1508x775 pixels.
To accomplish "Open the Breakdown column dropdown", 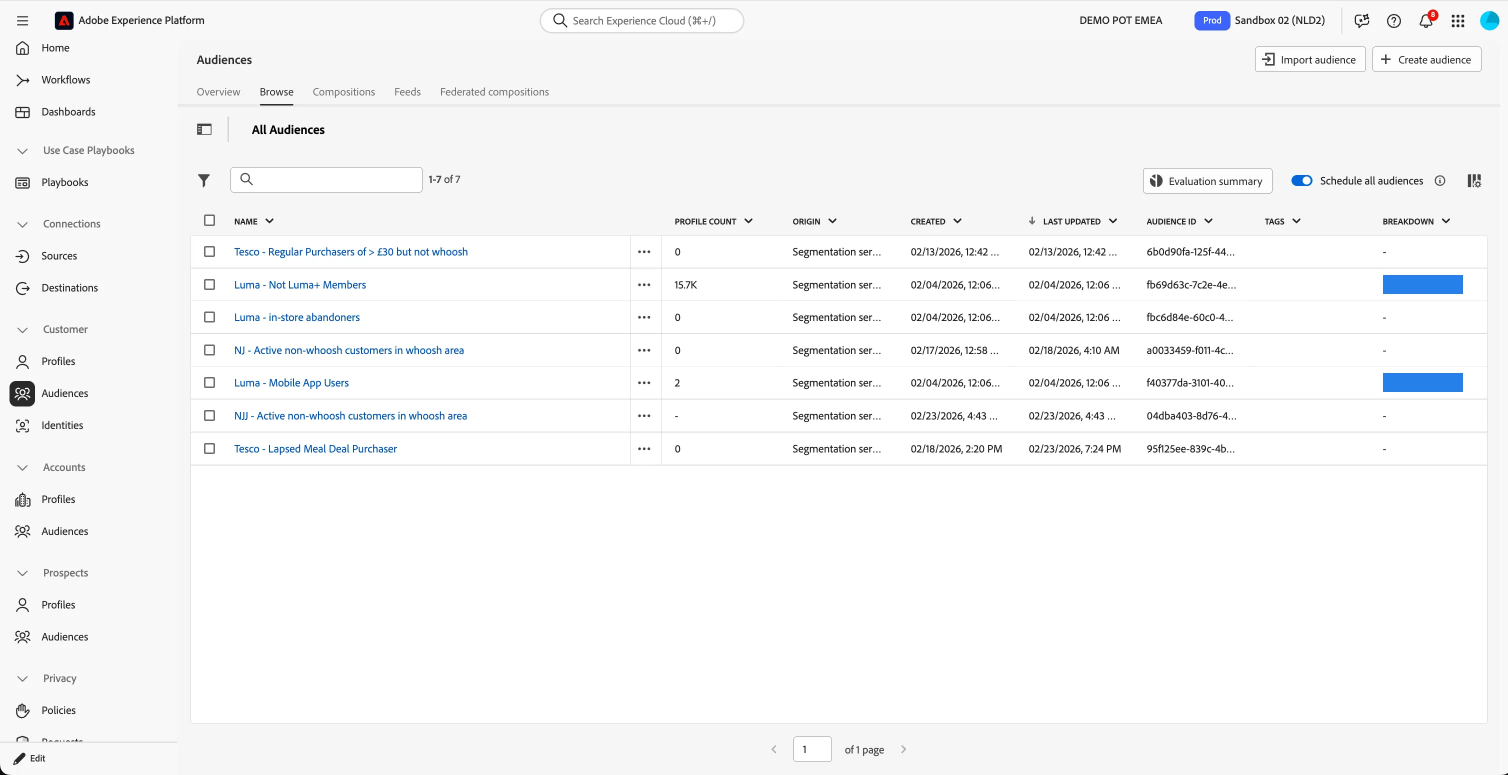I will tap(1446, 221).
